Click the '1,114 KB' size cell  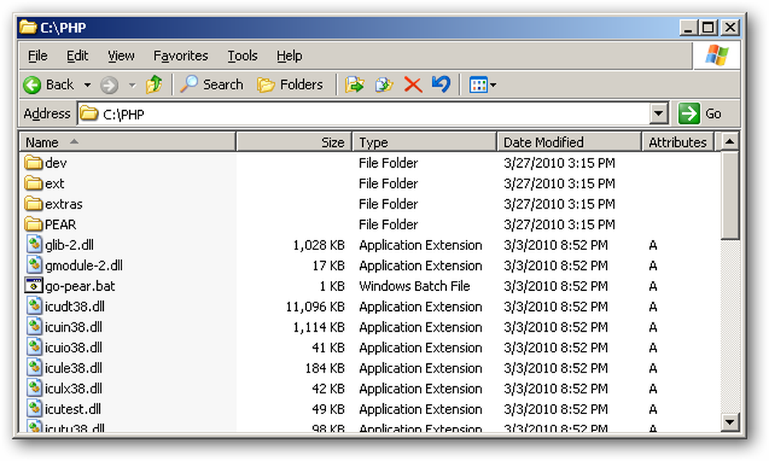(319, 327)
